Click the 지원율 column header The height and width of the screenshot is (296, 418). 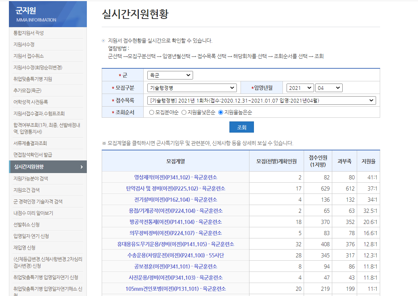(x=368, y=161)
